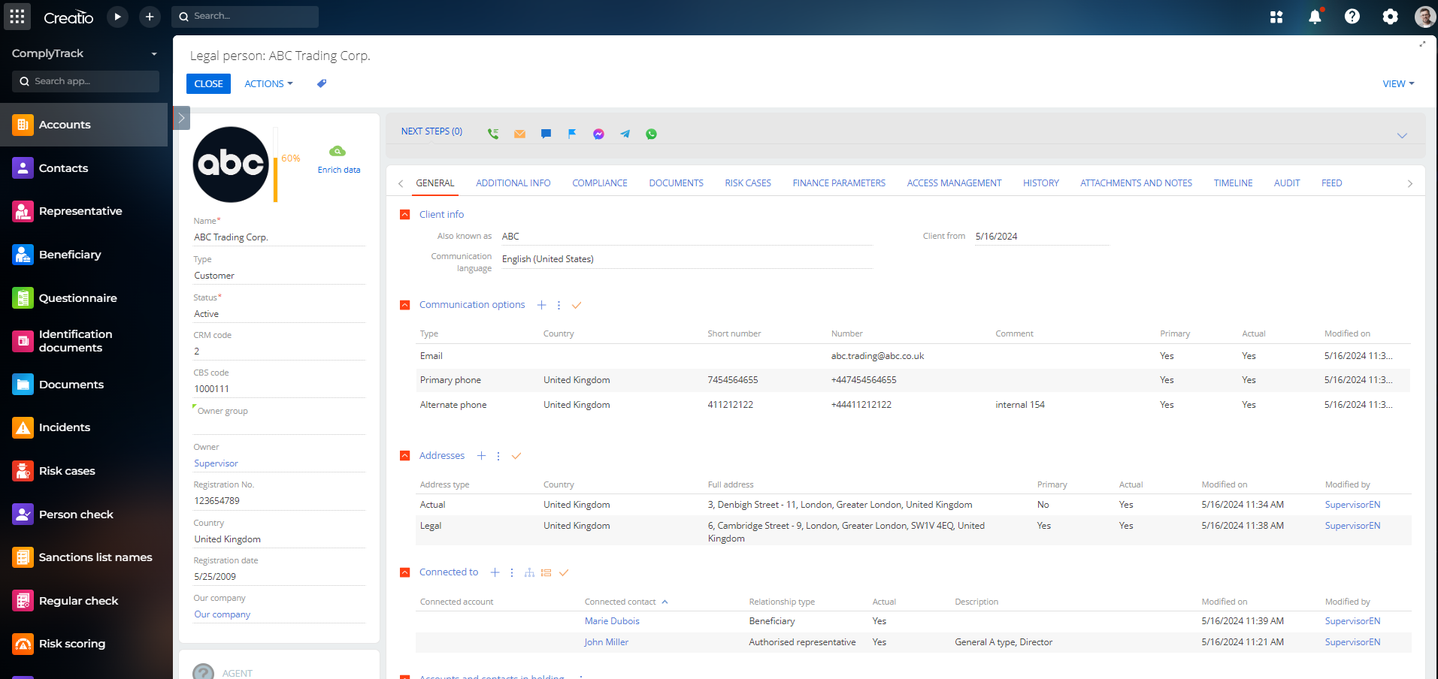Open the VIEW dropdown

[x=1398, y=83]
